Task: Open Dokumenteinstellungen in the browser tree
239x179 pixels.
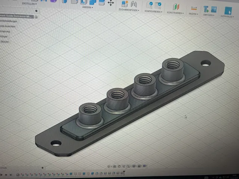Action: tap(9, 21)
